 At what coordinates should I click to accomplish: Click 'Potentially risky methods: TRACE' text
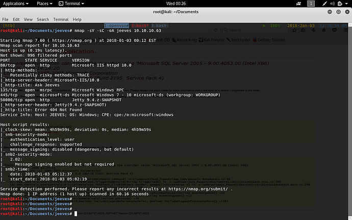tap(49, 75)
